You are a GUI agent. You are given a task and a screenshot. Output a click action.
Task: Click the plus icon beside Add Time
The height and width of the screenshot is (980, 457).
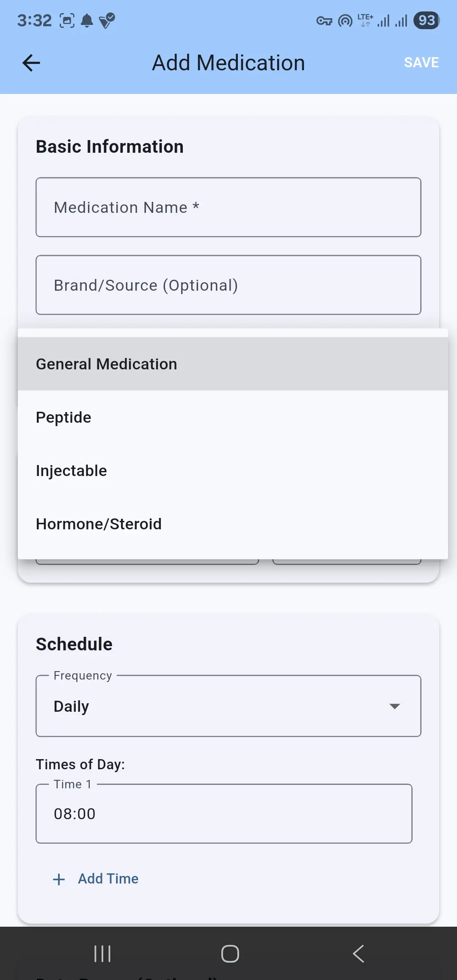(59, 879)
